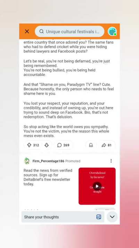This screenshot has width=139, height=248.
Task: Share the post with 81 shares
Action: 107,145
